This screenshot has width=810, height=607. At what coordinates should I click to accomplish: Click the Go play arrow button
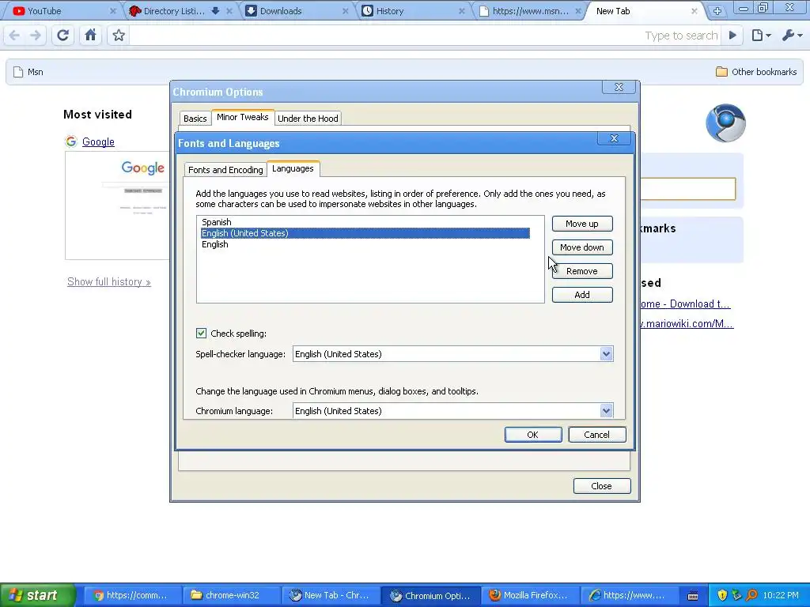pyautogui.click(x=732, y=35)
